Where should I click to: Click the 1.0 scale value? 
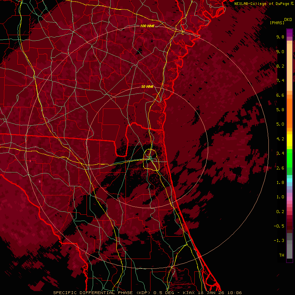(280, 197)
